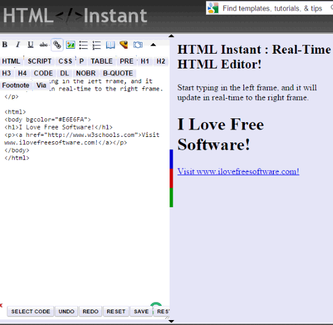Click the highlighter marker icon in toolbar
The height and width of the screenshot is (325, 333).
pos(124,44)
